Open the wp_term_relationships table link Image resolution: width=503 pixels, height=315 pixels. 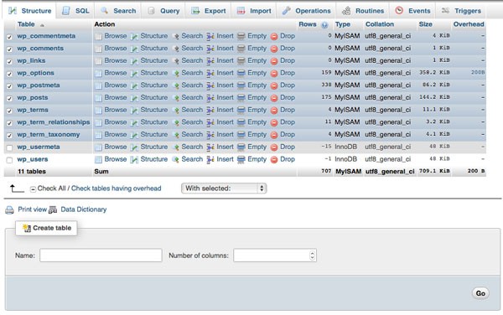[x=54, y=122]
